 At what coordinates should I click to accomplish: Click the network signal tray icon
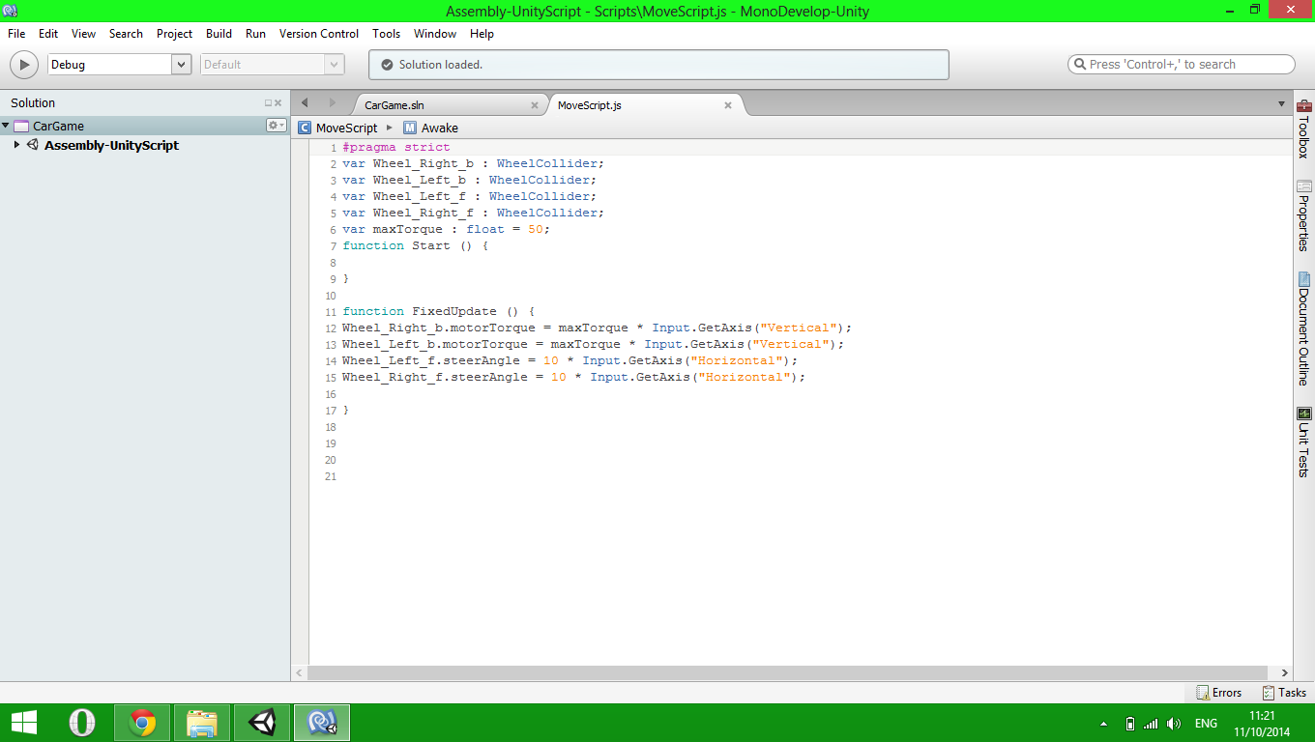[1151, 724]
